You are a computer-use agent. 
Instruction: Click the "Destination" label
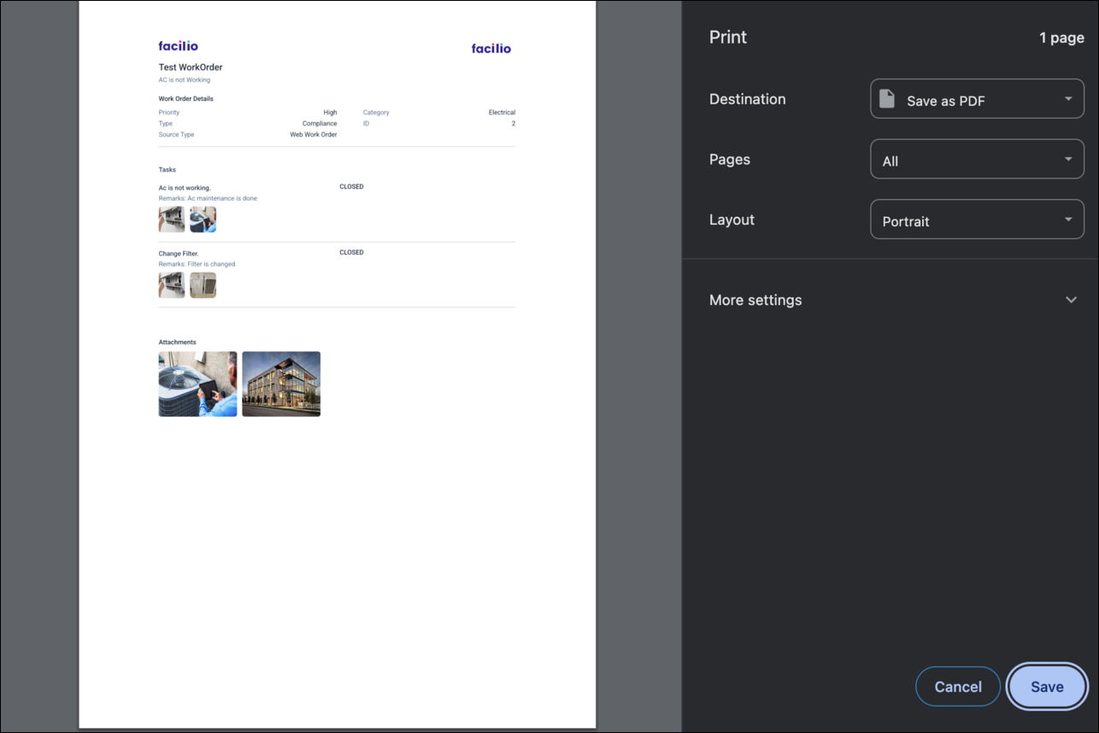[x=748, y=99]
